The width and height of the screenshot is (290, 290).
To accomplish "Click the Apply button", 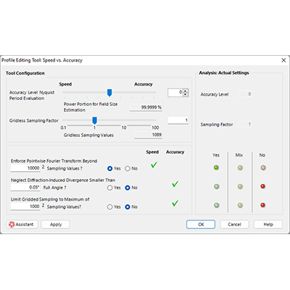I will 56,225.
